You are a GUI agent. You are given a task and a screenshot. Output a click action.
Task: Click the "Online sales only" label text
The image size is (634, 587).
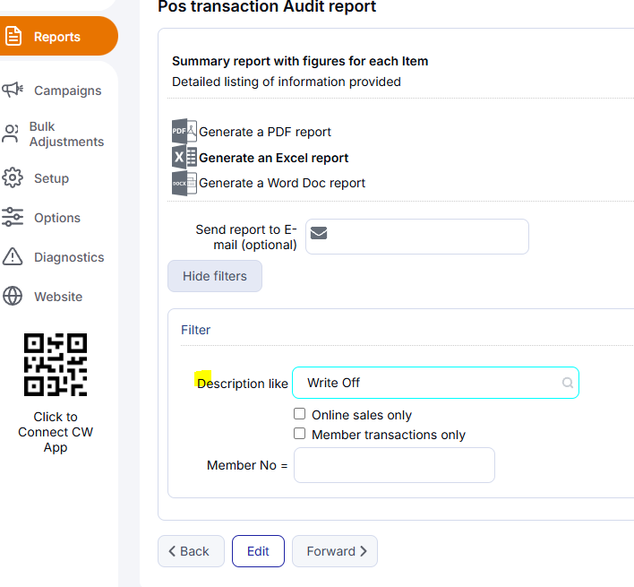coord(362,415)
